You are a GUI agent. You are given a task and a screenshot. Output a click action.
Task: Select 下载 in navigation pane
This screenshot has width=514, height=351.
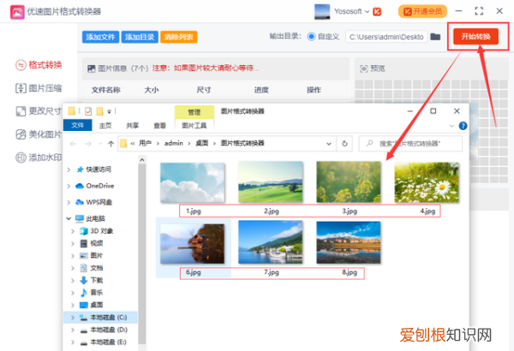point(92,280)
